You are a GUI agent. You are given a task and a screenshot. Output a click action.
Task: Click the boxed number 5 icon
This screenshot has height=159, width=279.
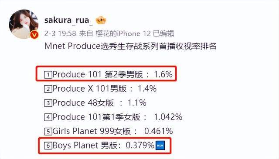click(x=48, y=132)
